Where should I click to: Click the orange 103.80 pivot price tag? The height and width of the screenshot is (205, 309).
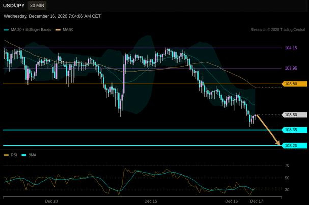tap(295, 84)
